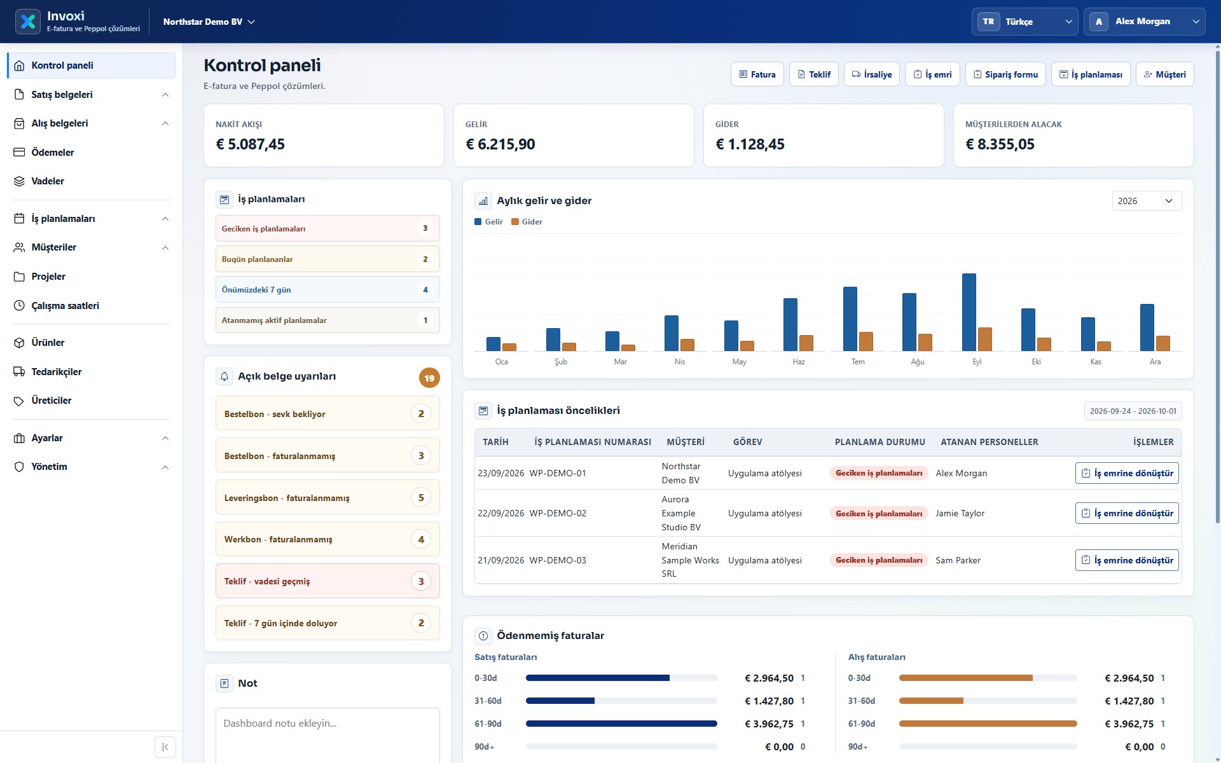Open the Northstar Demo BV company switcher
Screen dimensions: 1221x763
point(209,22)
